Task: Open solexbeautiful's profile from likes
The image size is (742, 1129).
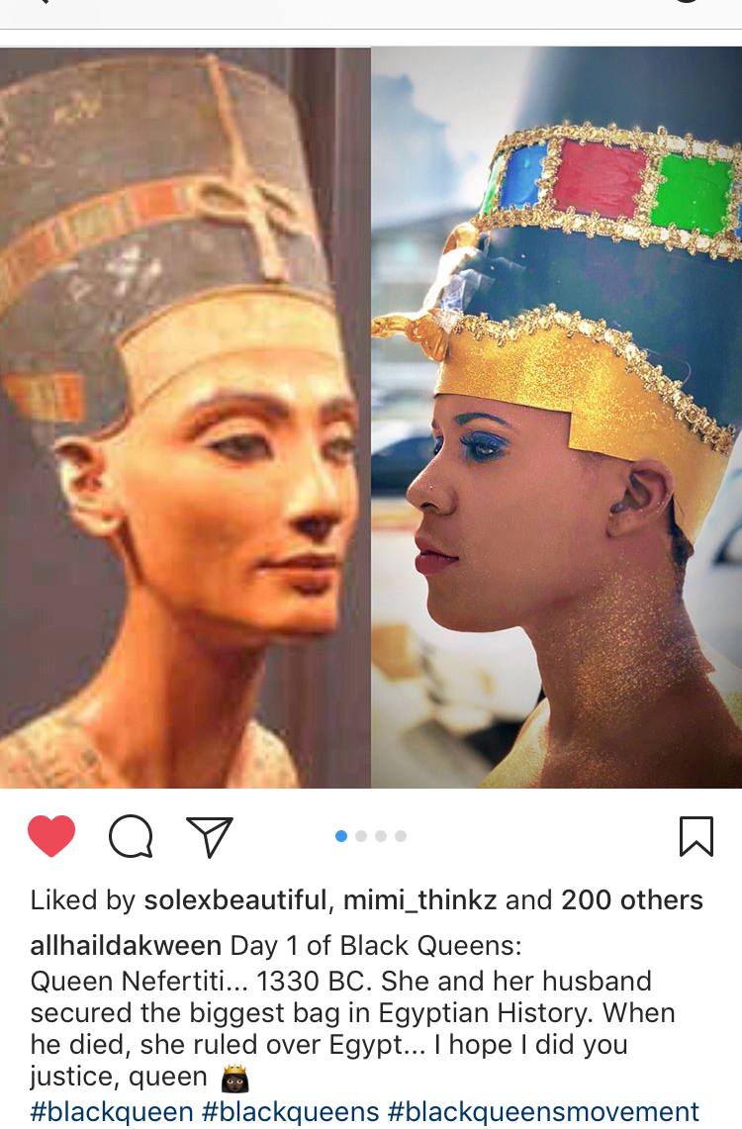Action: pyautogui.click(x=235, y=900)
